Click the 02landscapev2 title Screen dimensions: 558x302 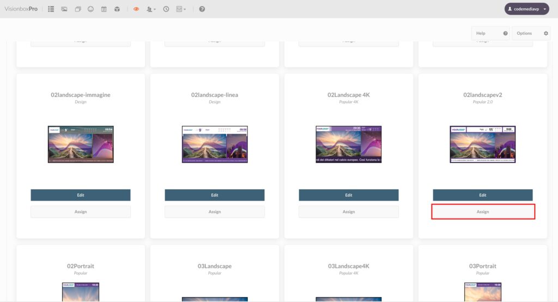click(x=483, y=95)
